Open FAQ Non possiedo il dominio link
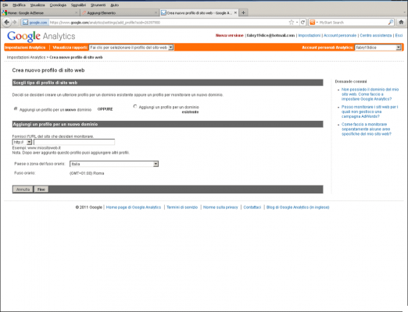408x312 pixels. click(x=370, y=94)
